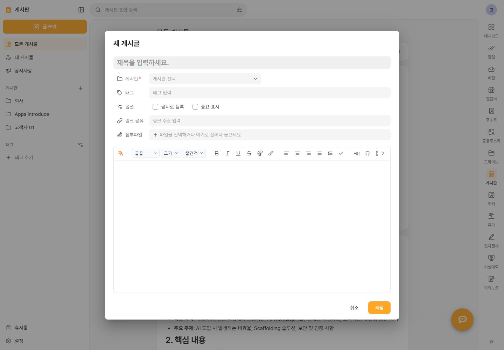Viewport: 504px width, 350px height.
Task: Toggle bold formatting in the editor
Action: pyautogui.click(x=217, y=153)
